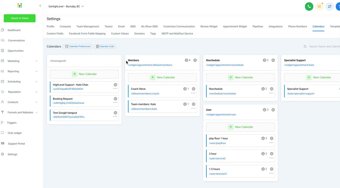Image resolution: width=340 pixels, height=188 pixels.
Task: Switch to the Appointment Widget tab
Action: pyautogui.click(x=235, y=26)
